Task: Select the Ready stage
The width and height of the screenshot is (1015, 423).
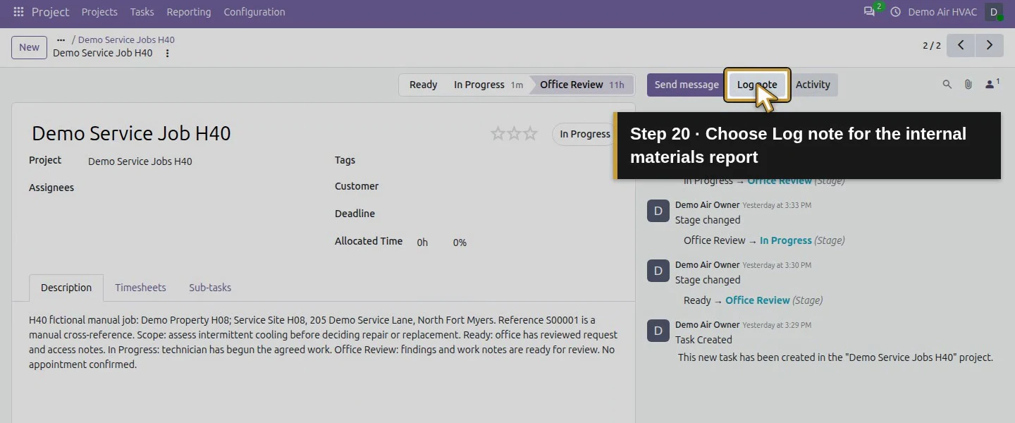Action: [x=423, y=85]
